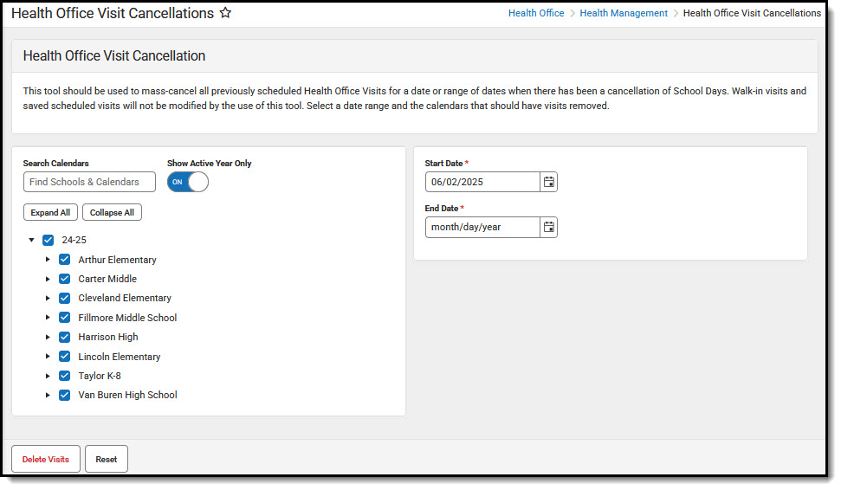
Task: Deselect Harrison High checkbox
Action: pos(65,337)
